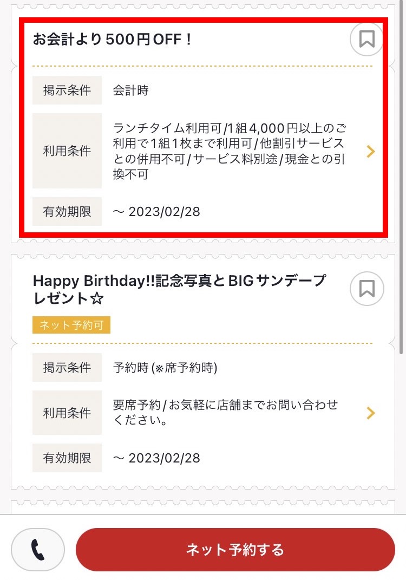Select 有効期限 label in 500円OFF coupon
Image resolution: width=406 pixels, height=580 pixels.
tap(67, 211)
